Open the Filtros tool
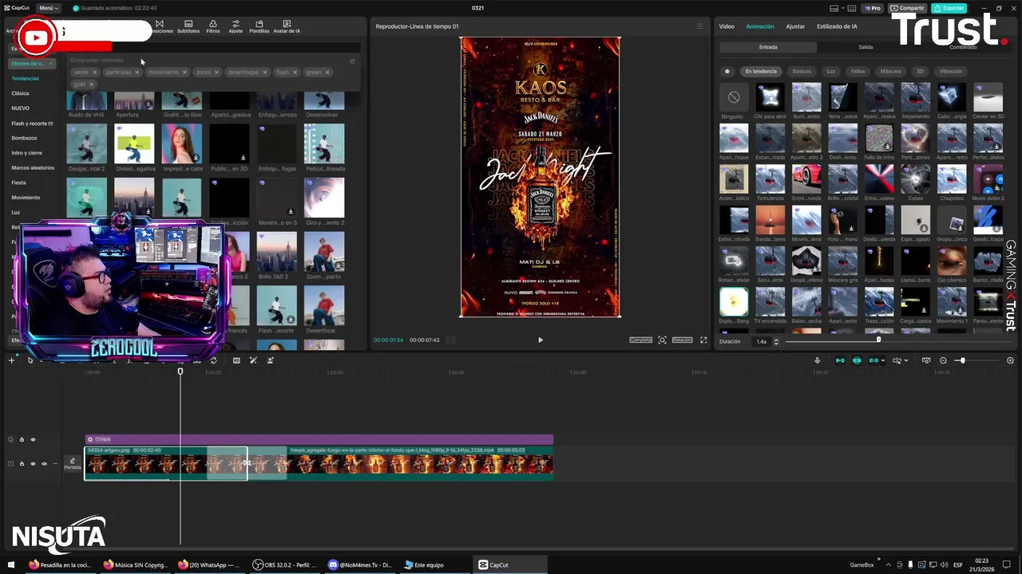This screenshot has height=574, width=1022. pos(213,26)
